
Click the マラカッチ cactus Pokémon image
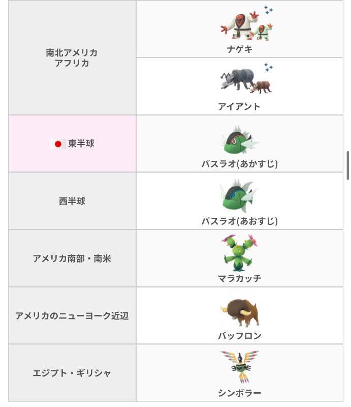click(x=240, y=253)
